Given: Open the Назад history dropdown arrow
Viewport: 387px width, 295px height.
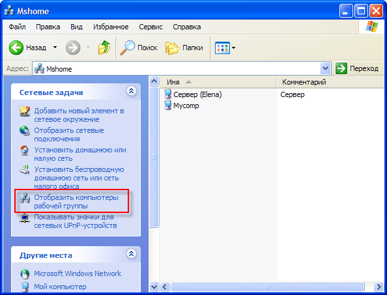Looking at the screenshot, I should (55, 47).
